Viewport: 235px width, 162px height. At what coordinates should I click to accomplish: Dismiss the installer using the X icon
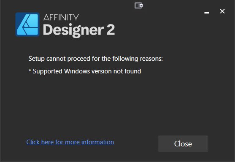pos(222,11)
